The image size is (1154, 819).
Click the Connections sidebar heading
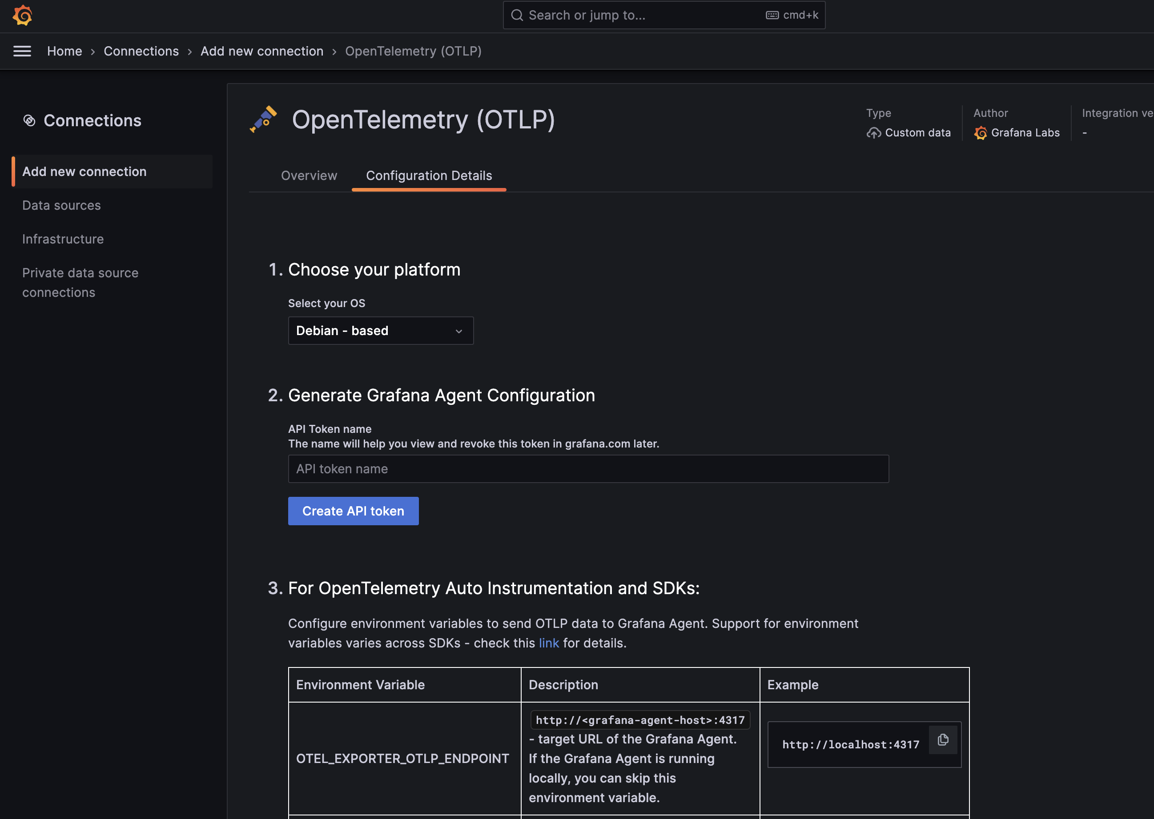click(92, 120)
